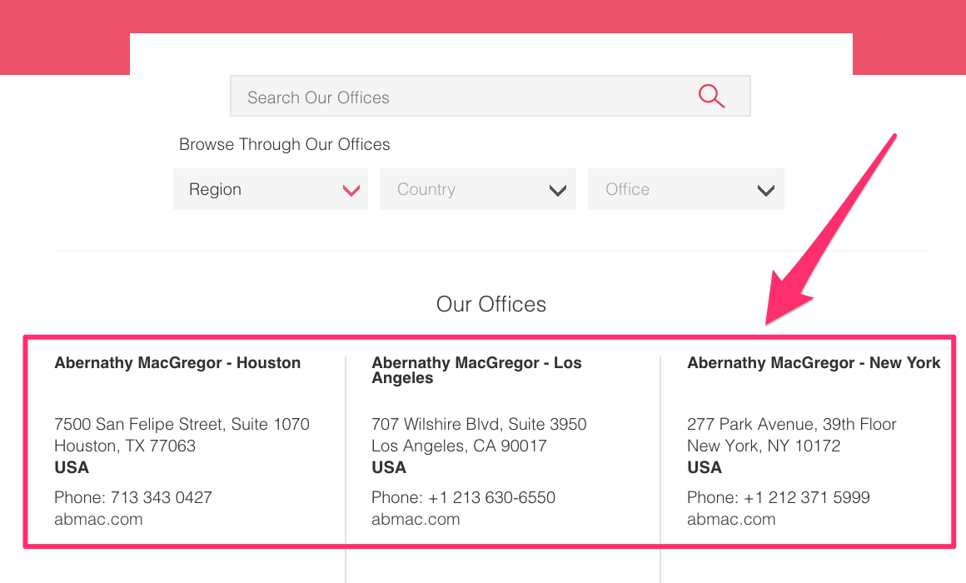Viewport: 966px width, 583px height.
Task: Click the text Los Angeles, CA 90017
Action: pos(459,446)
